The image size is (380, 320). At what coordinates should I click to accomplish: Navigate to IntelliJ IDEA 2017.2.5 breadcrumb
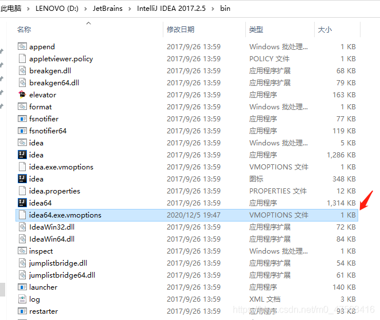tap(171, 9)
